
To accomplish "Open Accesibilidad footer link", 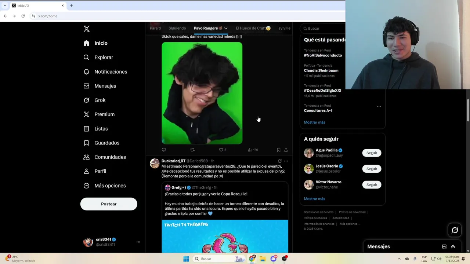I will [x=341, y=218].
